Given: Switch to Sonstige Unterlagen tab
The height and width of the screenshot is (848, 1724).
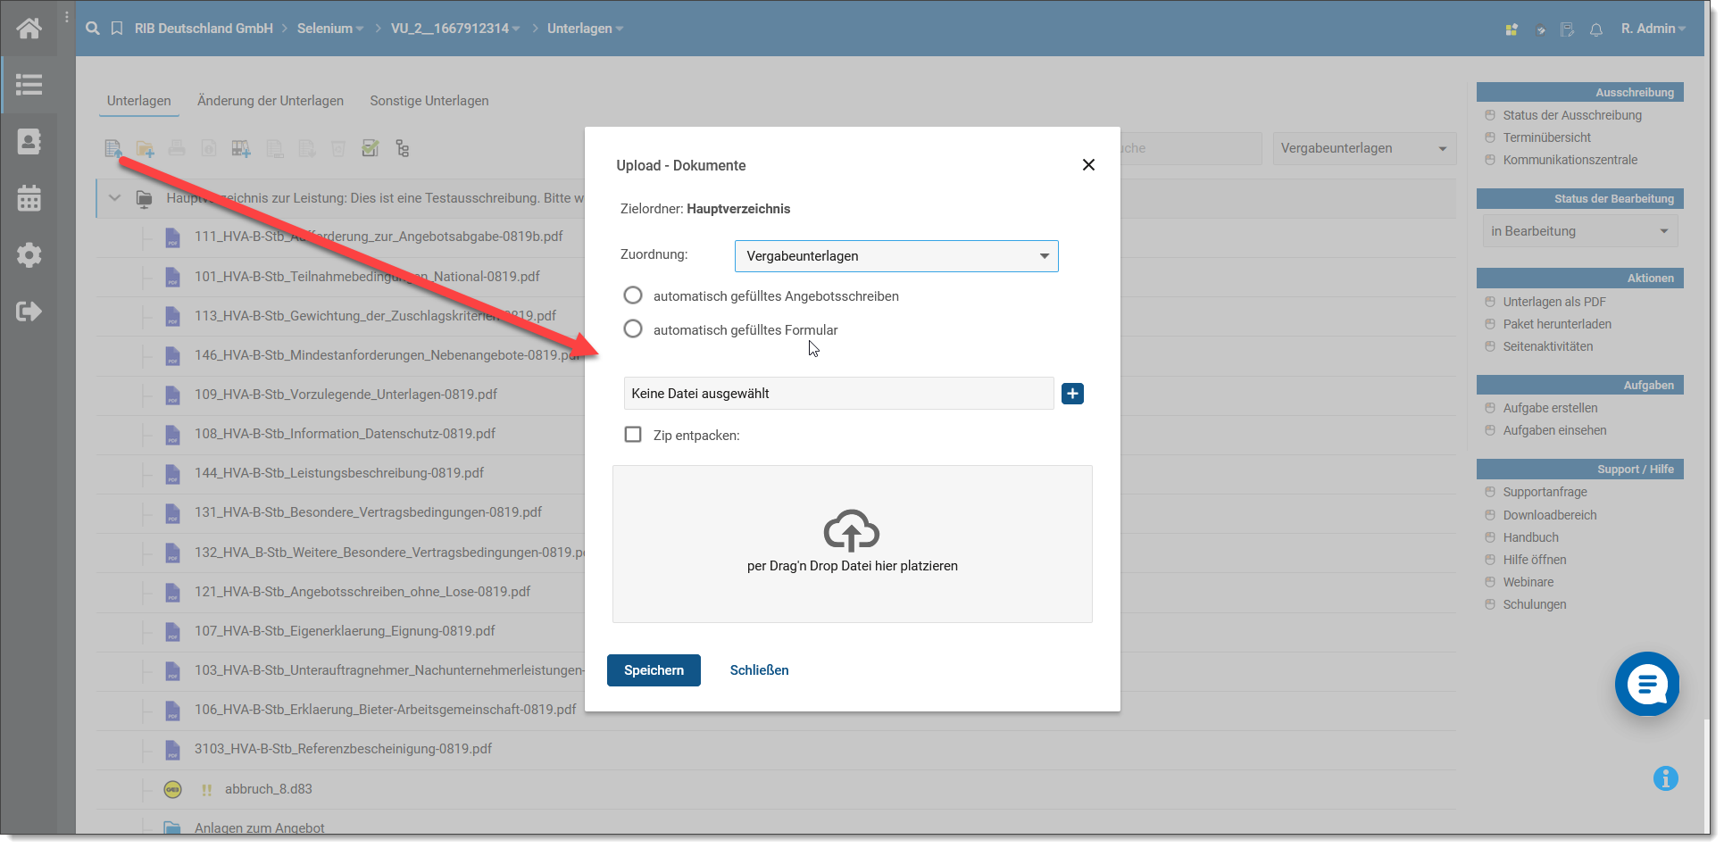Looking at the screenshot, I should click(x=429, y=101).
